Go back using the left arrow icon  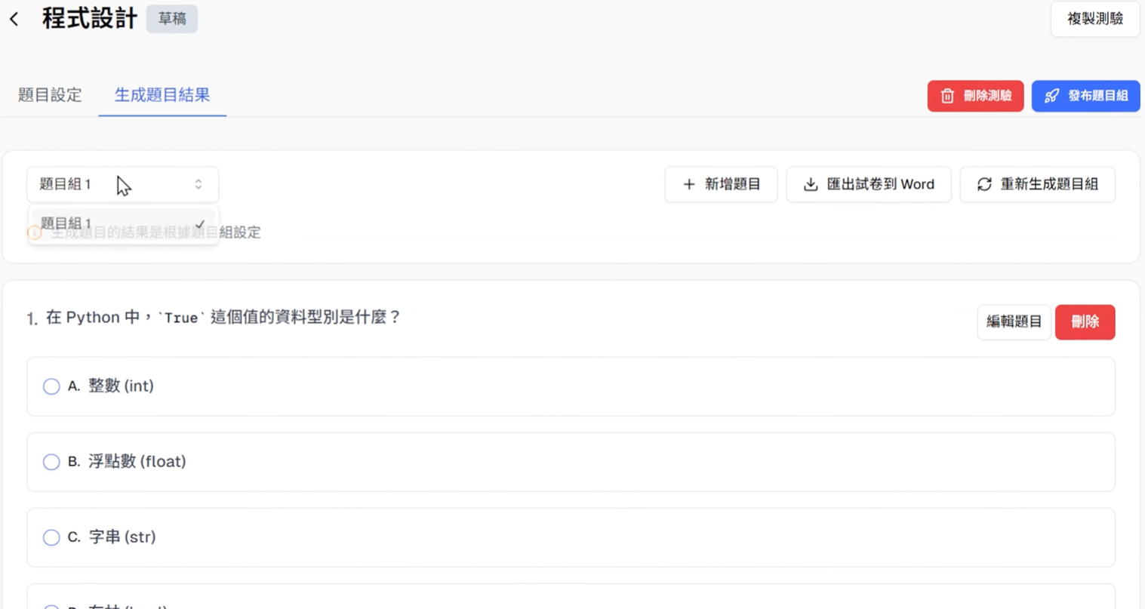pyautogui.click(x=14, y=19)
